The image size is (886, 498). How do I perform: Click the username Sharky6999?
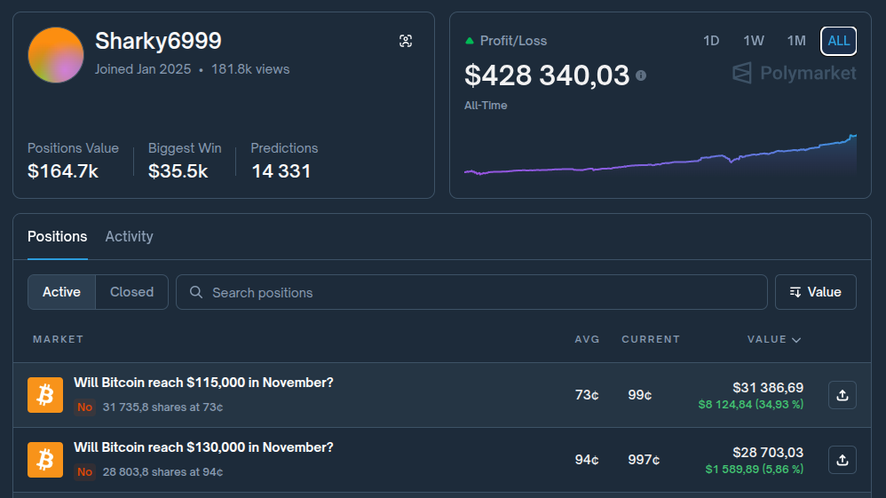click(158, 41)
